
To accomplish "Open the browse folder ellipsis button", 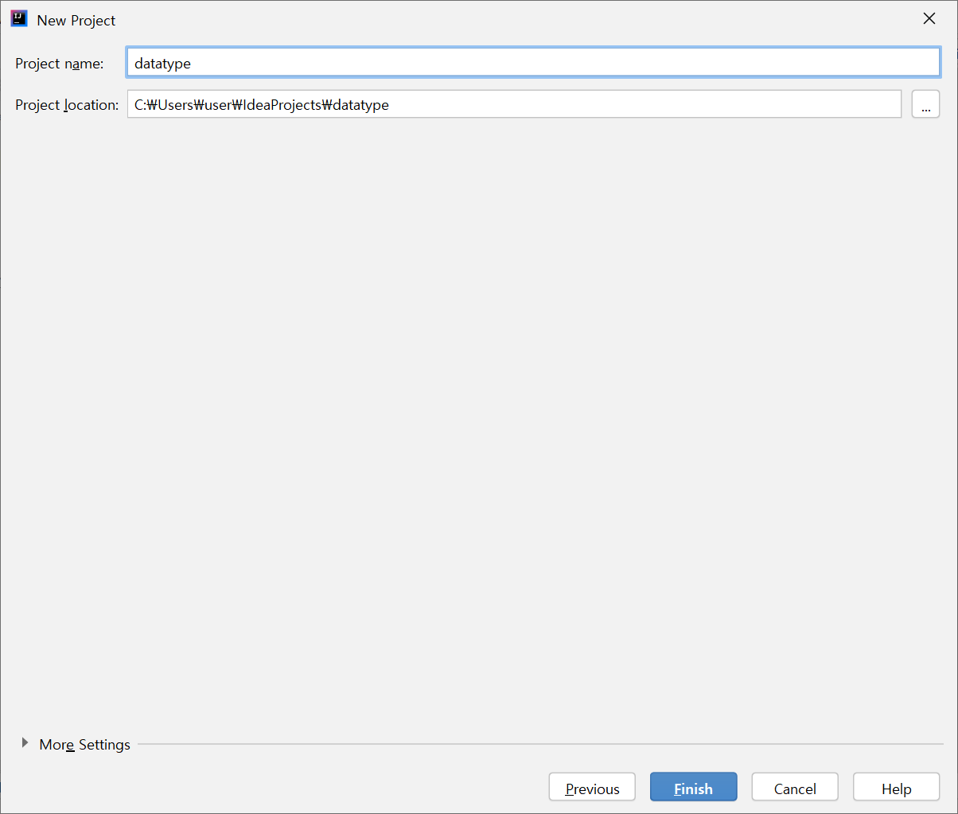I will tap(925, 104).
